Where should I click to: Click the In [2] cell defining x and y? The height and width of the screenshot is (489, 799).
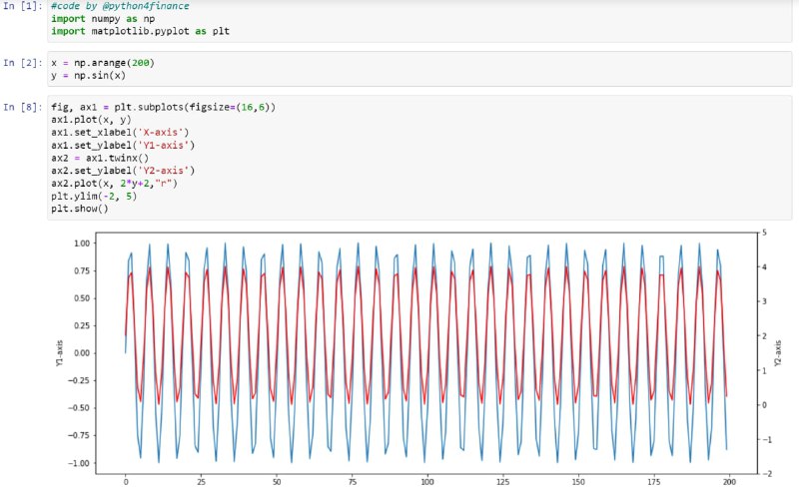point(419,69)
